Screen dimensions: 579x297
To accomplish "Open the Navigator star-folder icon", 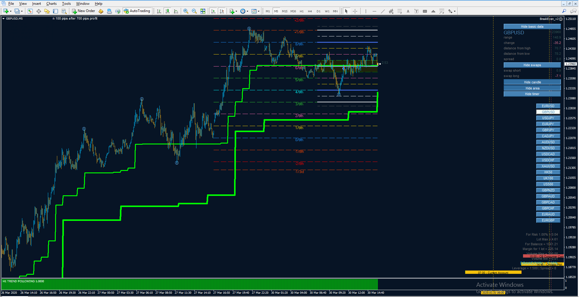I will [x=47, y=11].
